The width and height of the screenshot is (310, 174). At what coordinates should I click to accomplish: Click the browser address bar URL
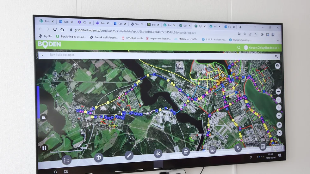(x=135, y=31)
